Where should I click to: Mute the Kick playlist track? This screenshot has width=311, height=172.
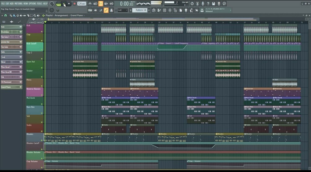[x=42, y=32]
